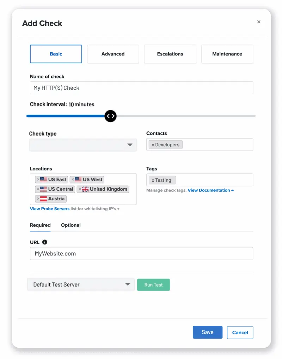Save the new check
The width and height of the screenshot is (282, 359).
[x=208, y=332]
